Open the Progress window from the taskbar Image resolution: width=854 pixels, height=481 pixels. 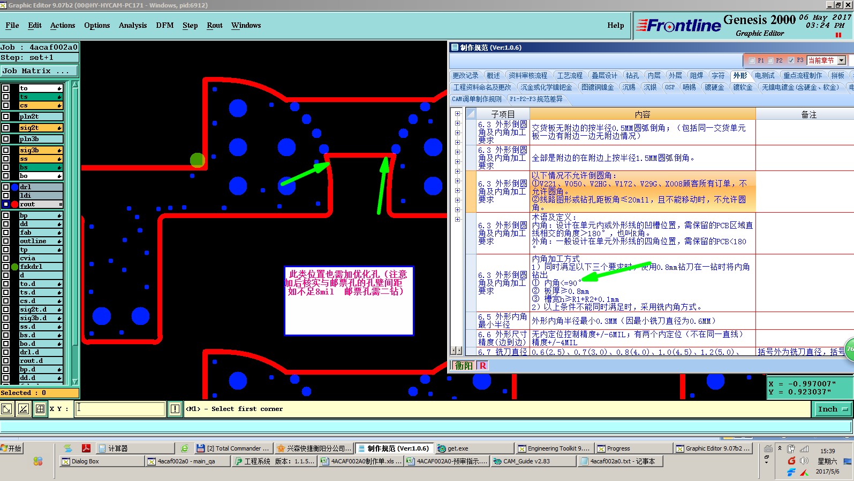tap(633, 448)
